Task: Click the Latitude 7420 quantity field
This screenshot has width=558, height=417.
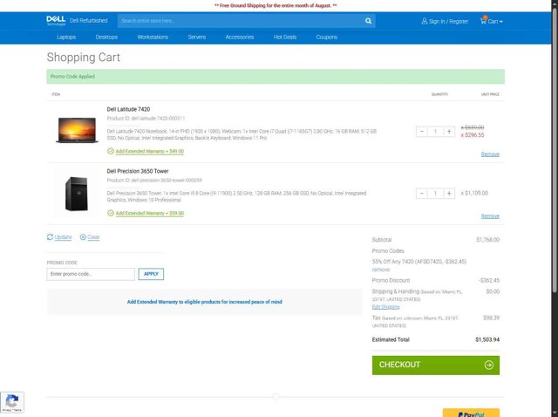Action: (x=435, y=132)
